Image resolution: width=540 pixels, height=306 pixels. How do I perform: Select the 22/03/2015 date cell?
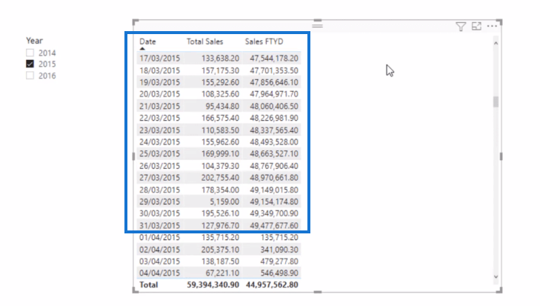[159, 118]
